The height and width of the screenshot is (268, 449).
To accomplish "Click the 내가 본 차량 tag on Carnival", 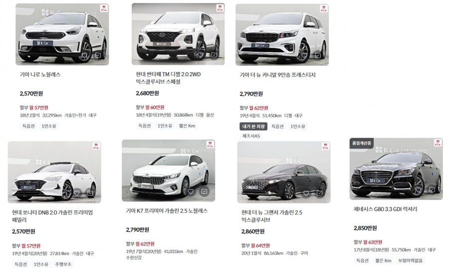I will coord(253,126).
